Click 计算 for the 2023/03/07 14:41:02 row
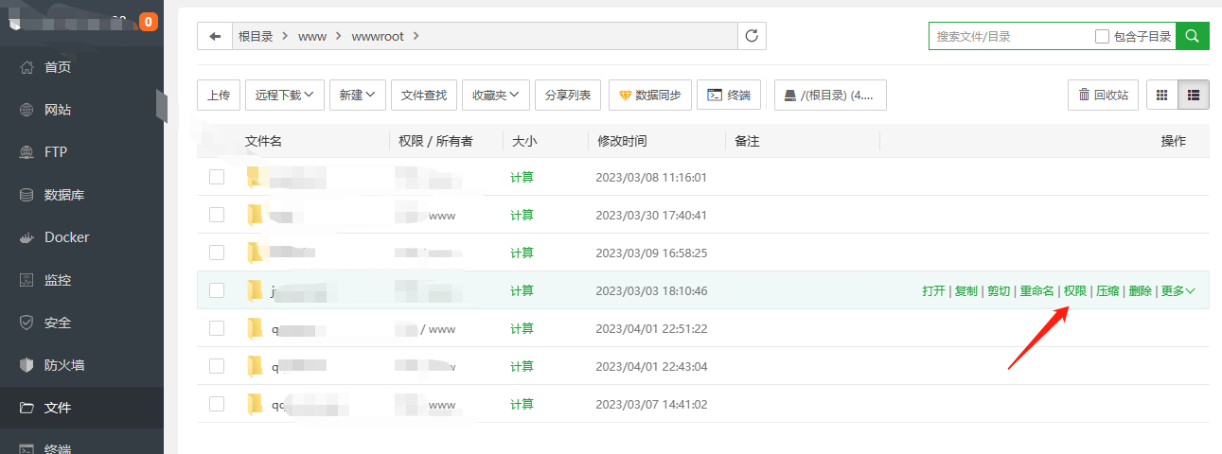Viewport: 1222px width, 454px height. (522, 404)
